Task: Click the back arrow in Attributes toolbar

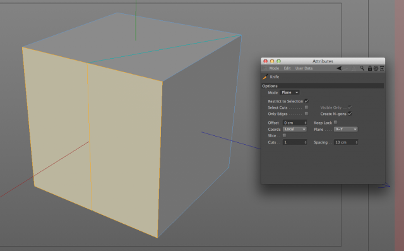Action: (x=339, y=68)
